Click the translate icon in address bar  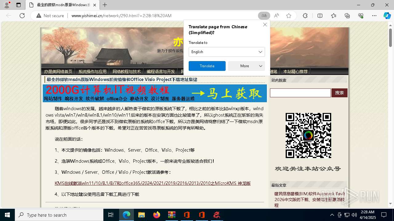pyautogui.click(x=264, y=16)
